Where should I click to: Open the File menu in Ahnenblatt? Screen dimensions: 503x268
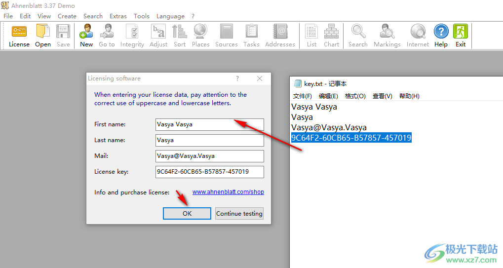pos(8,16)
